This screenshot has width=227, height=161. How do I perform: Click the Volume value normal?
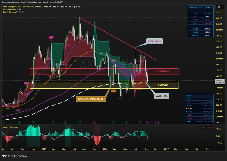point(208,20)
